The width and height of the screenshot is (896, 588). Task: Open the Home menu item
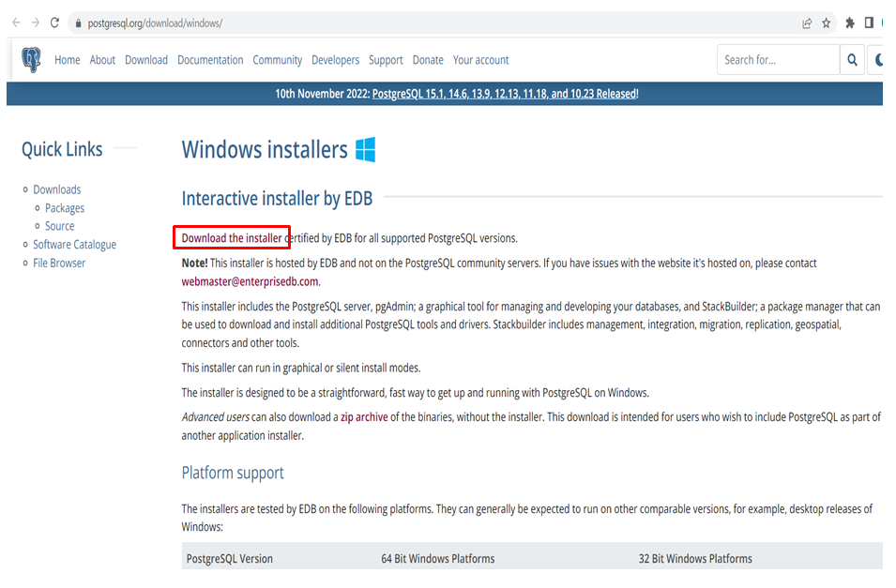(68, 60)
